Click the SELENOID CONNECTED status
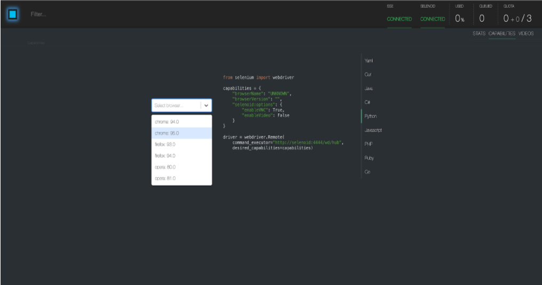This screenshot has width=542, height=285. click(x=433, y=19)
